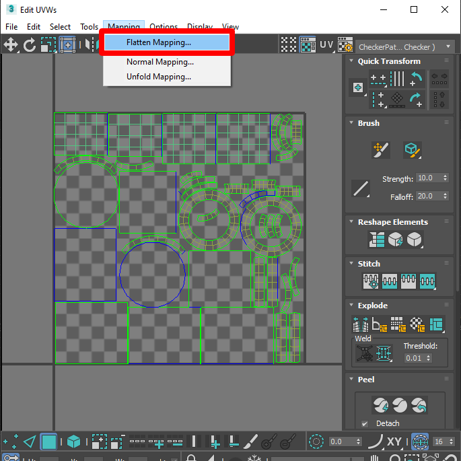
Task: Select the Paint Move brush
Action: pos(381,150)
